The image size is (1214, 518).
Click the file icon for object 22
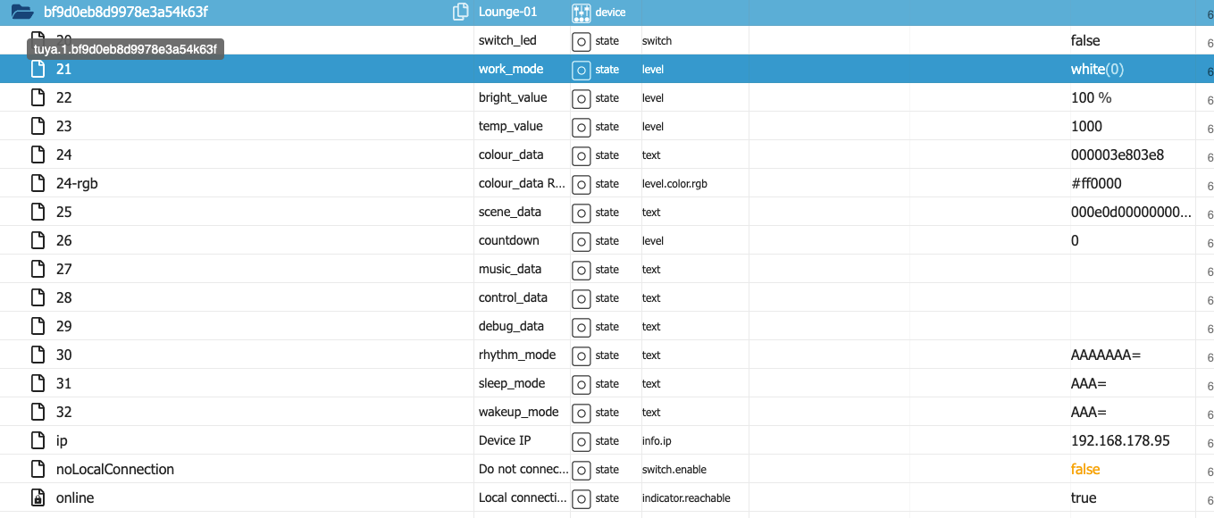tap(38, 97)
